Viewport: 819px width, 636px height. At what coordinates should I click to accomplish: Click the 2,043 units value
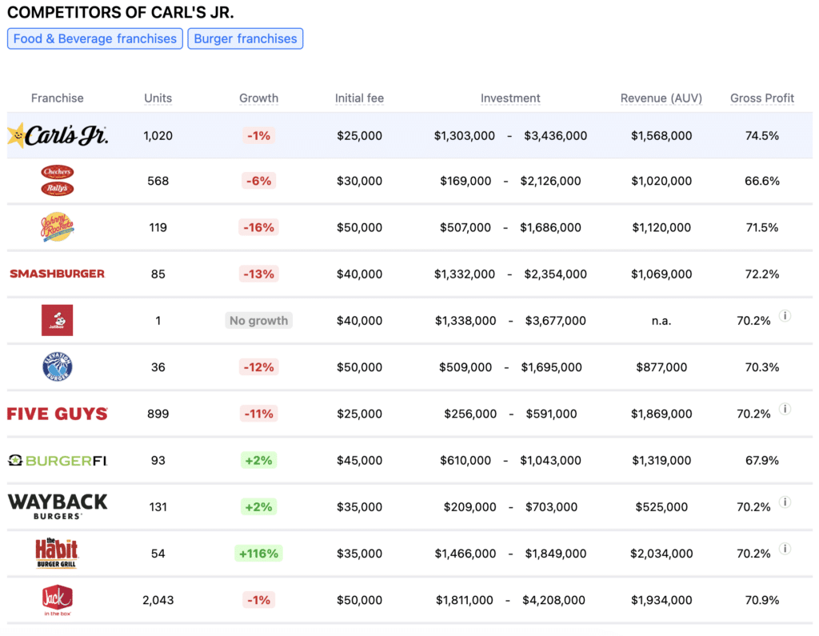pos(158,600)
